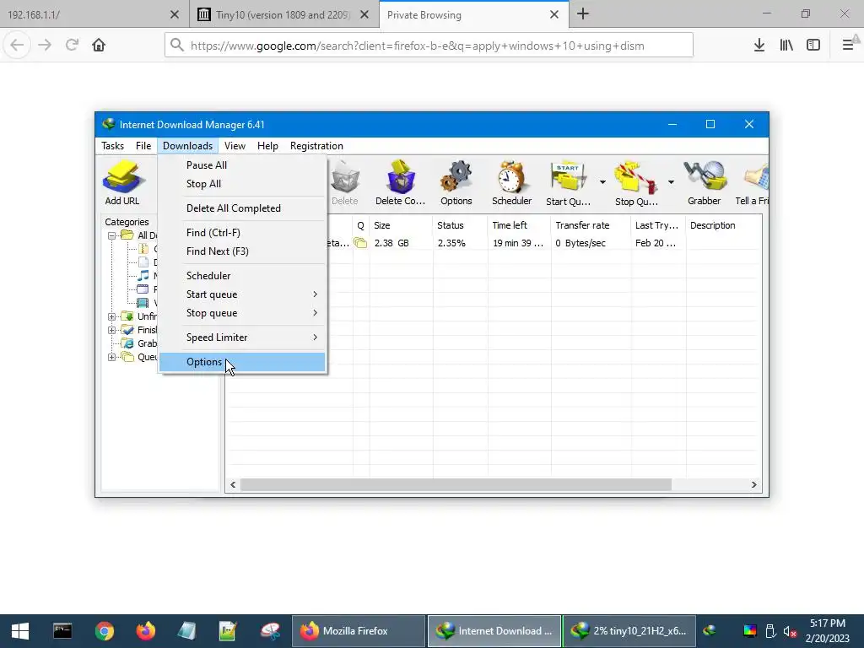
Task: Open Firefox library icon
Action: pos(786,46)
